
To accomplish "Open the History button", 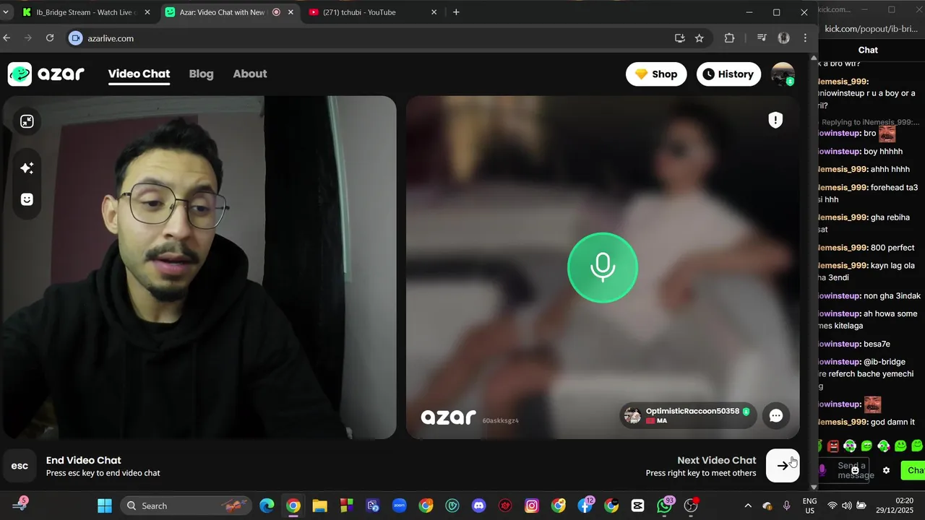I will [728, 74].
